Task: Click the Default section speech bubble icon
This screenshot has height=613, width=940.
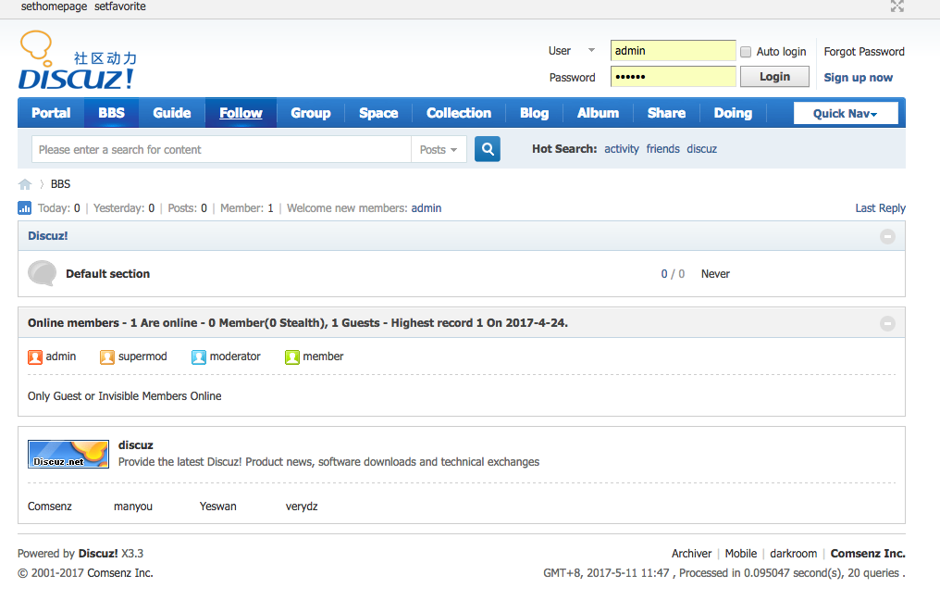Action: (x=42, y=273)
